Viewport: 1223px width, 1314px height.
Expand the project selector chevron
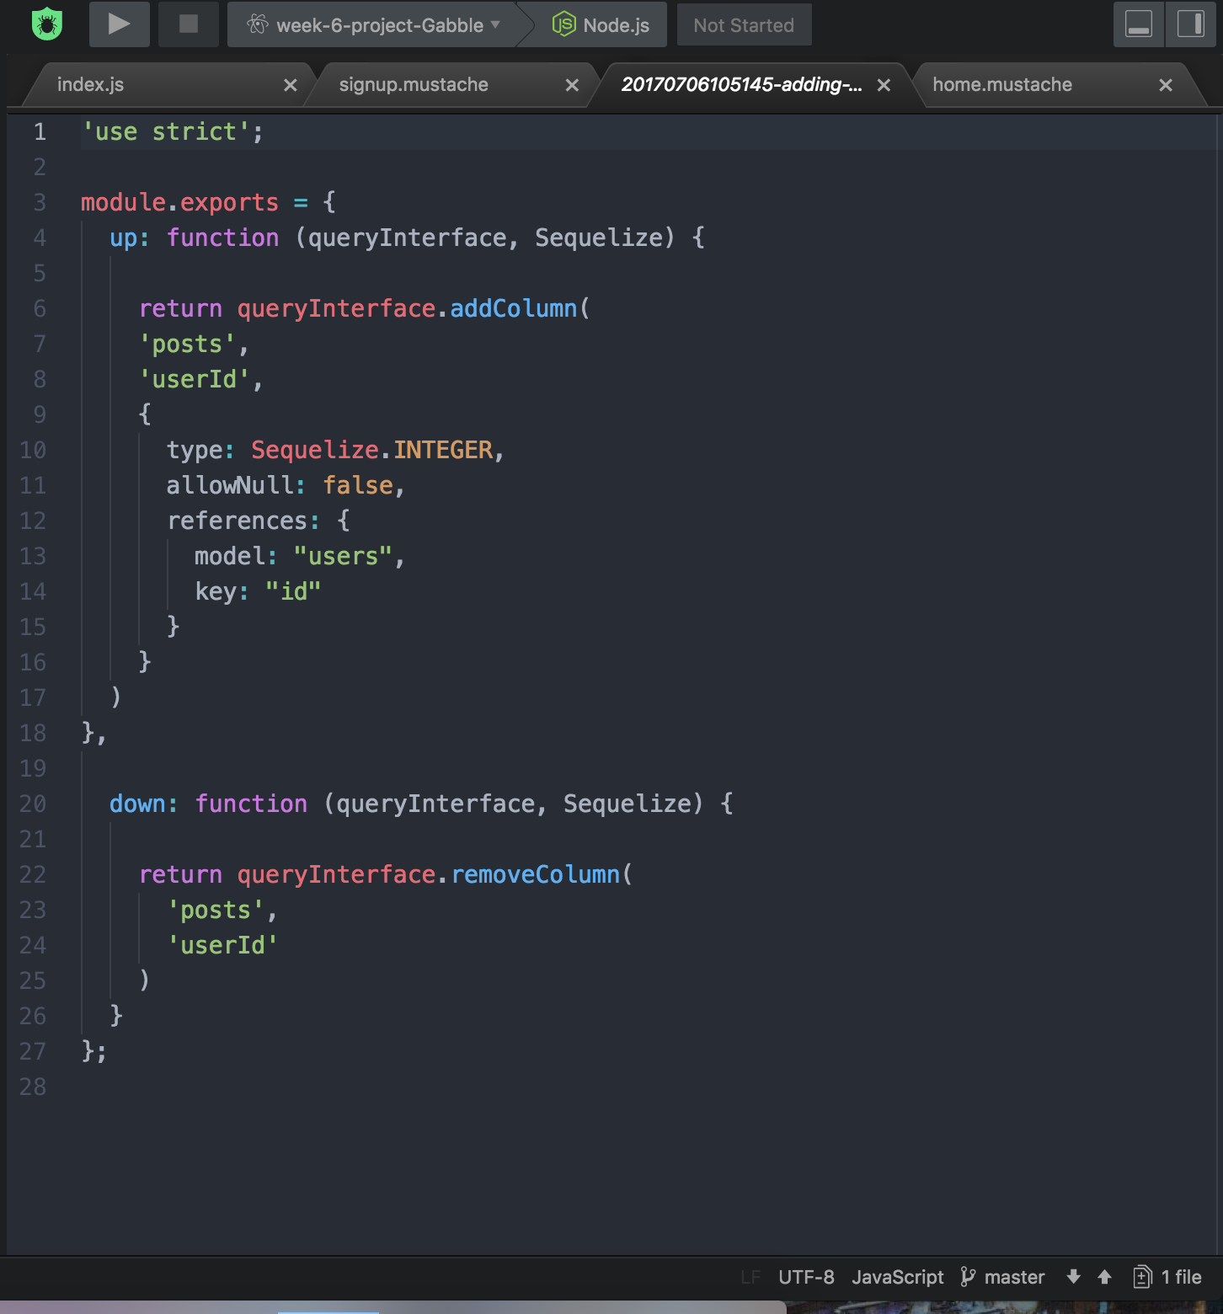(x=495, y=25)
